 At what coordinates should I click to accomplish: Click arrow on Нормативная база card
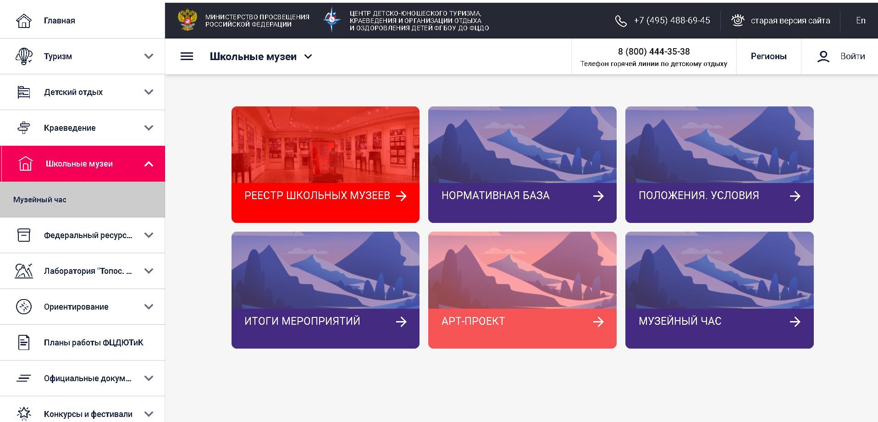[598, 196]
